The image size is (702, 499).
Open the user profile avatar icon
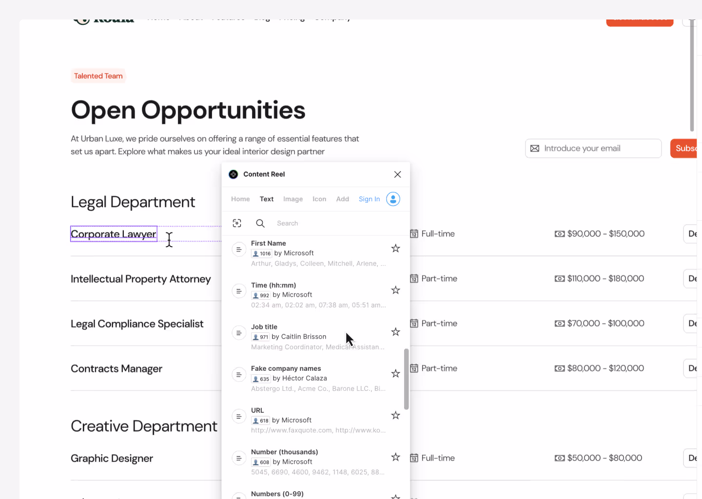pyautogui.click(x=393, y=199)
